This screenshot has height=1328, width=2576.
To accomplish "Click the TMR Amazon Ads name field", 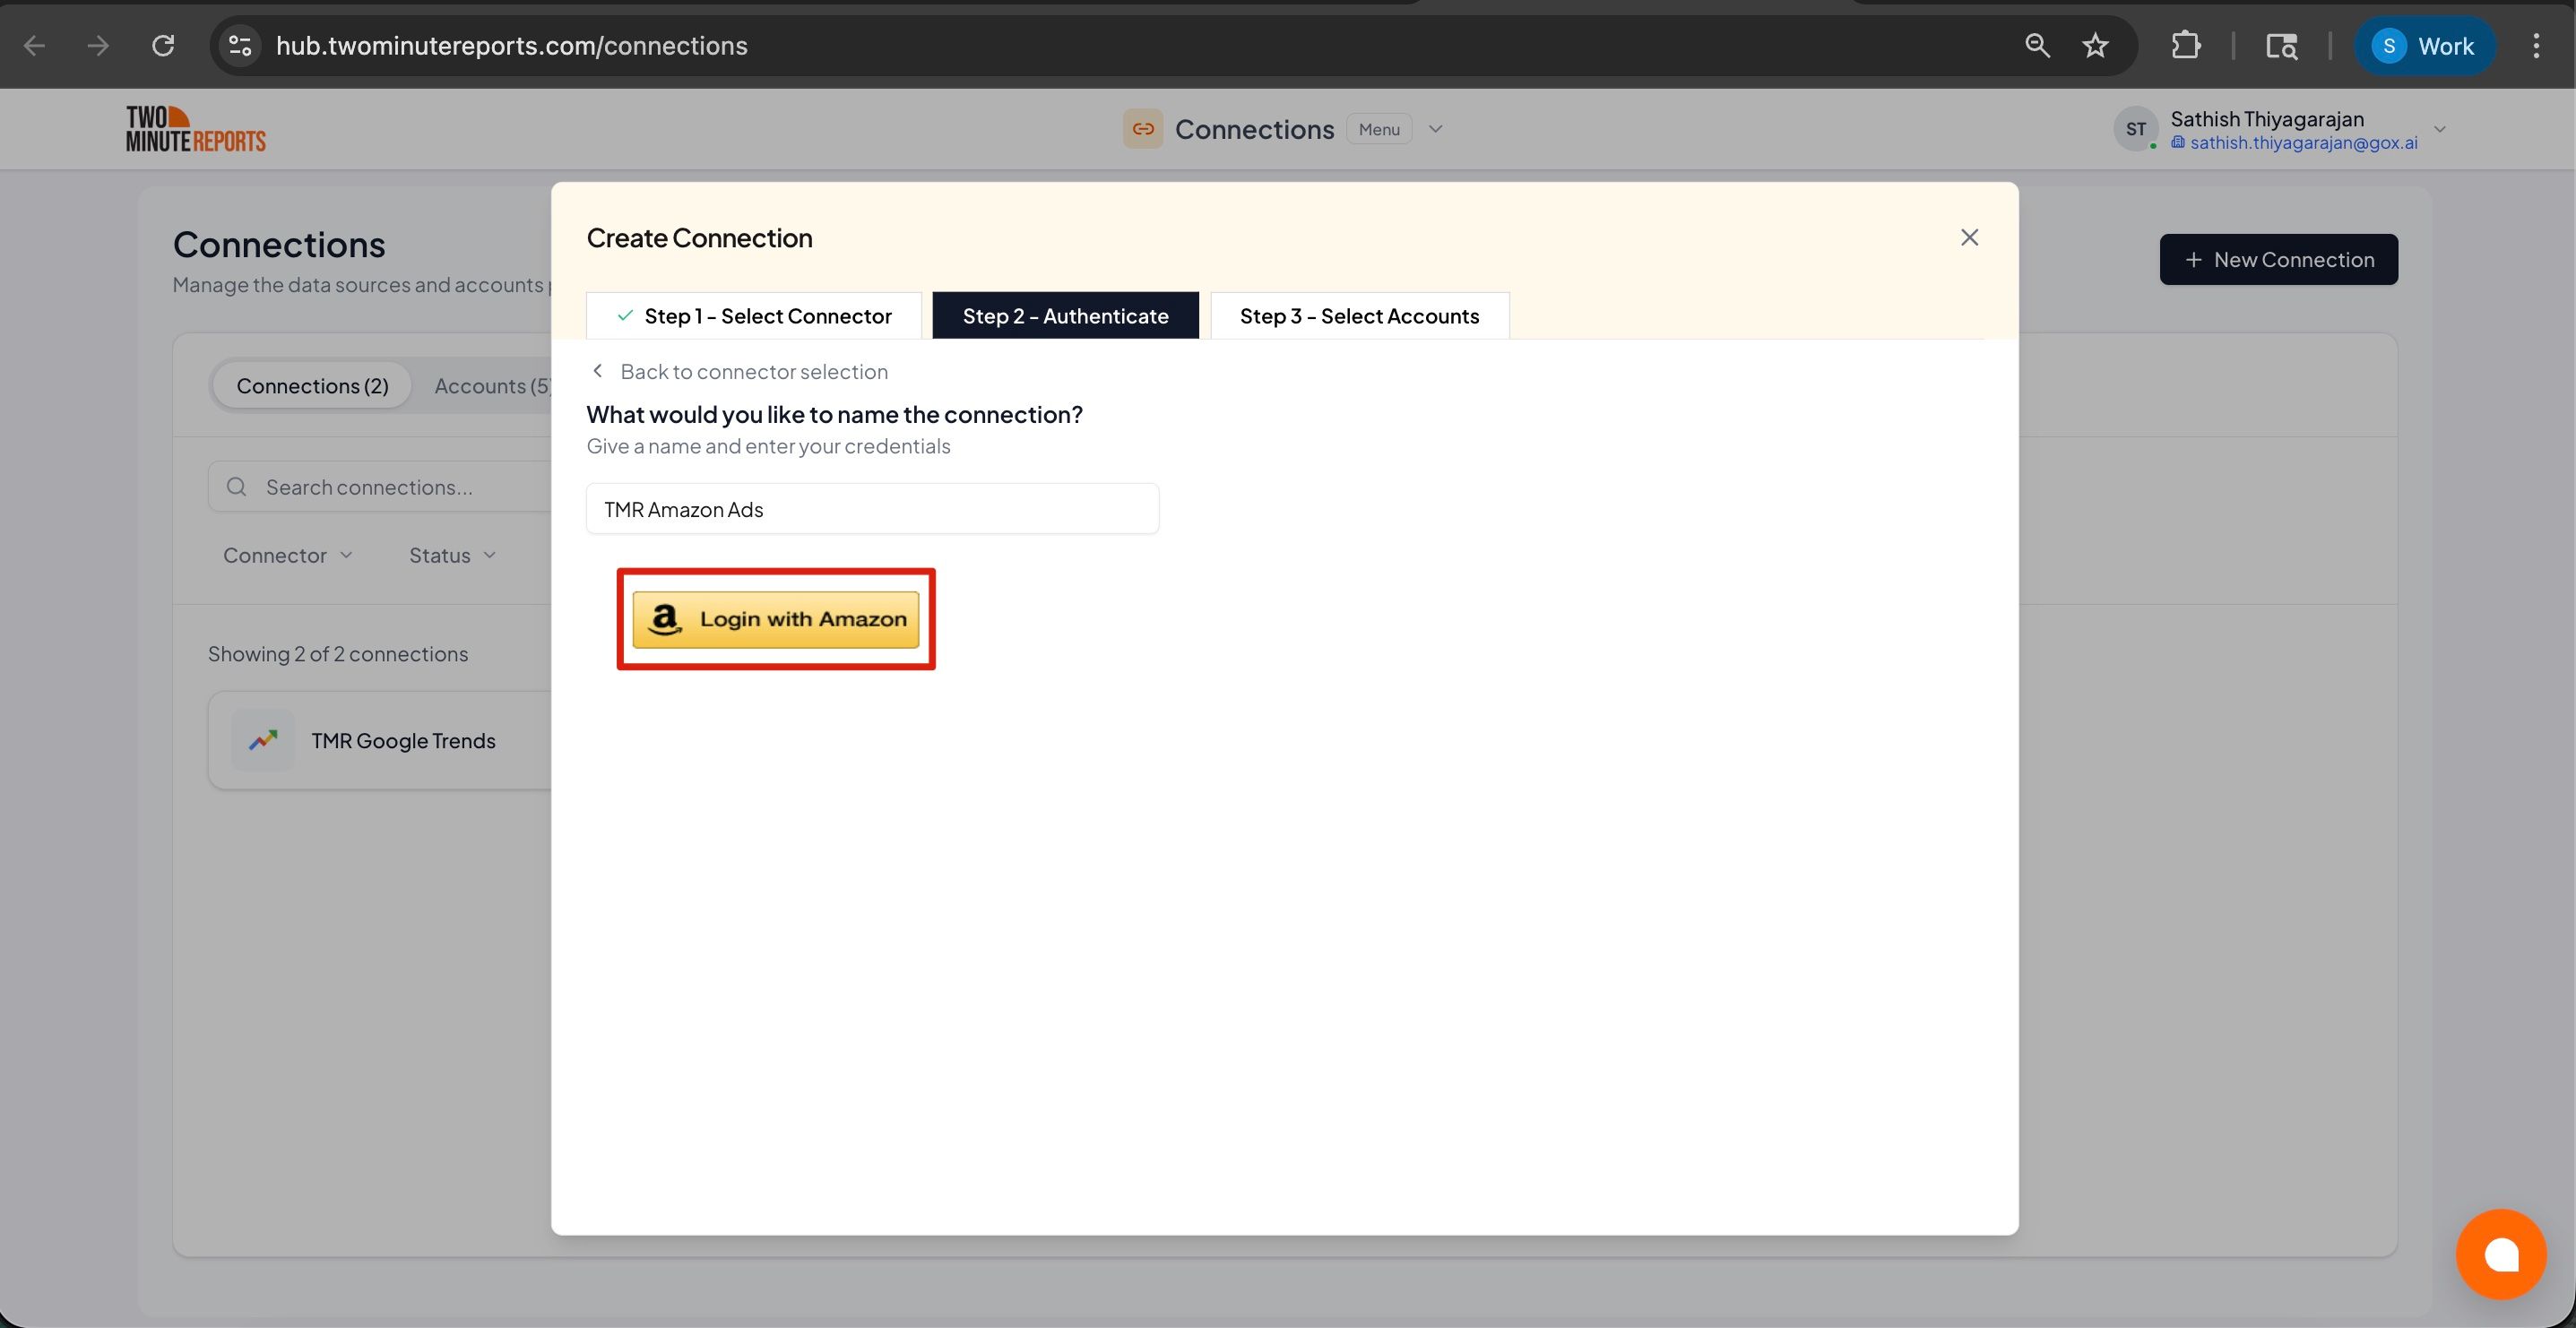I will point(872,508).
